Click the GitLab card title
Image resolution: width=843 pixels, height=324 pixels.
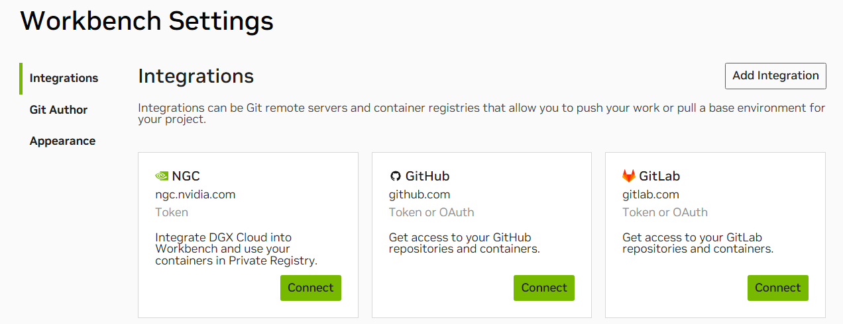[659, 177]
